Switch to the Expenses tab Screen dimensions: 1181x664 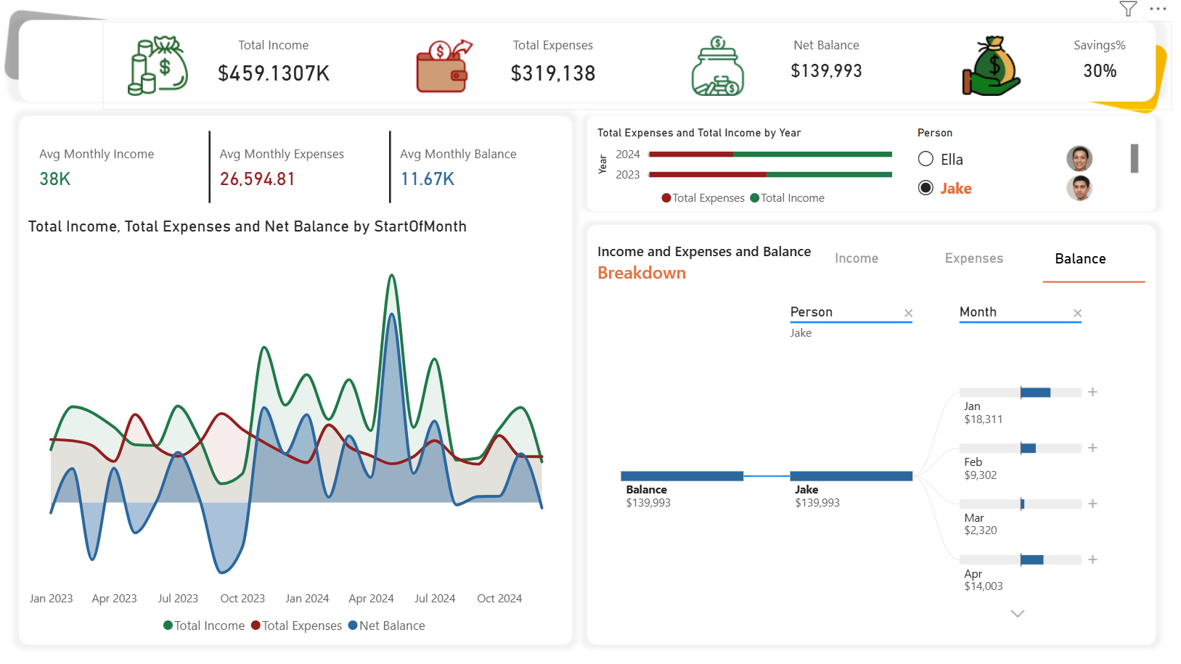click(974, 258)
